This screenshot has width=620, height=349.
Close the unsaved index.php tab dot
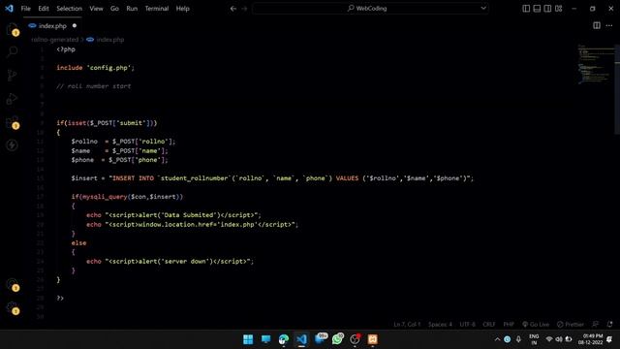coord(75,26)
